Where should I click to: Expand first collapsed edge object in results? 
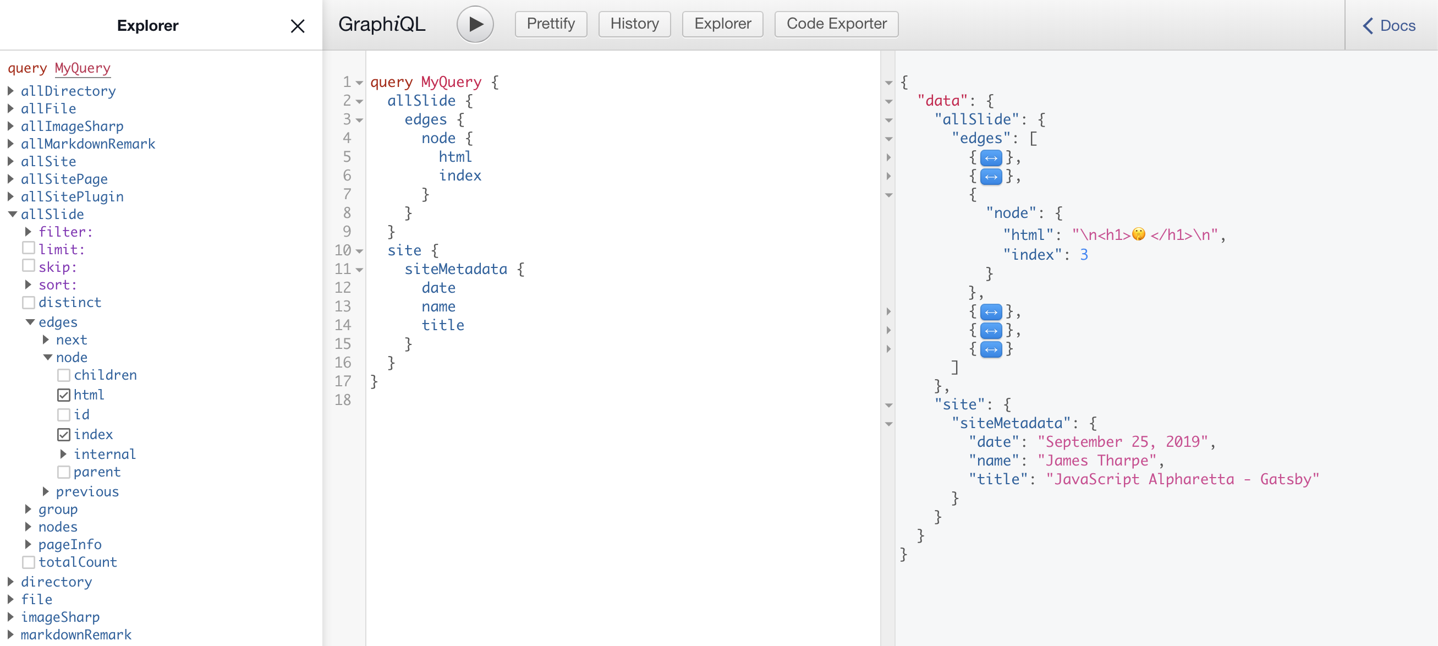(x=990, y=158)
